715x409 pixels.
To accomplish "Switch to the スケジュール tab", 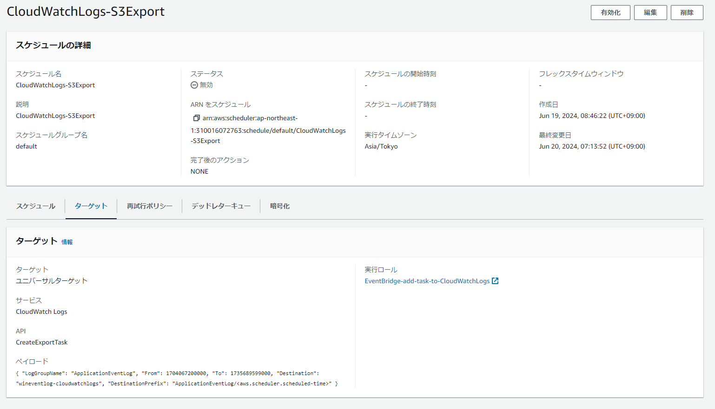I will click(x=35, y=206).
